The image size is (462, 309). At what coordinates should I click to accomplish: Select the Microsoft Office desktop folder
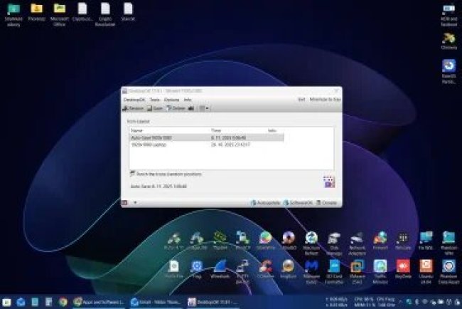[x=59, y=14]
